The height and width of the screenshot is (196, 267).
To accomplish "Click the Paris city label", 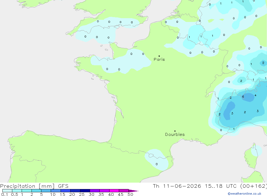I will [159, 59].
